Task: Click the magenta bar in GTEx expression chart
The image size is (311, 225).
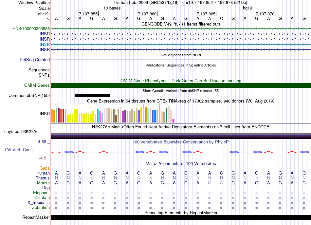Action: (x=174, y=121)
